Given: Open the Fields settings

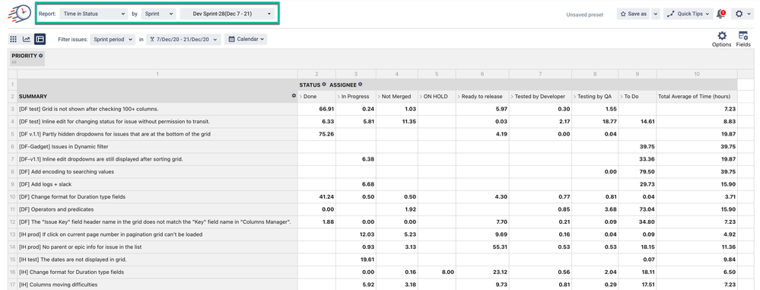Looking at the screenshot, I should 743,39.
